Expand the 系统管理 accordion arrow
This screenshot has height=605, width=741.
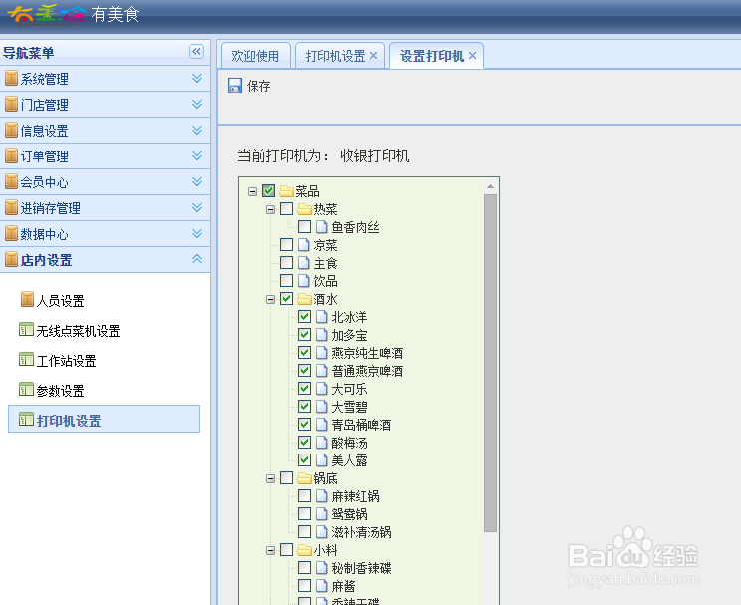(197, 78)
